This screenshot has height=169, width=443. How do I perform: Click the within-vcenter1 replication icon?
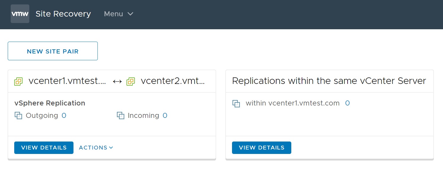click(x=236, y=104)
